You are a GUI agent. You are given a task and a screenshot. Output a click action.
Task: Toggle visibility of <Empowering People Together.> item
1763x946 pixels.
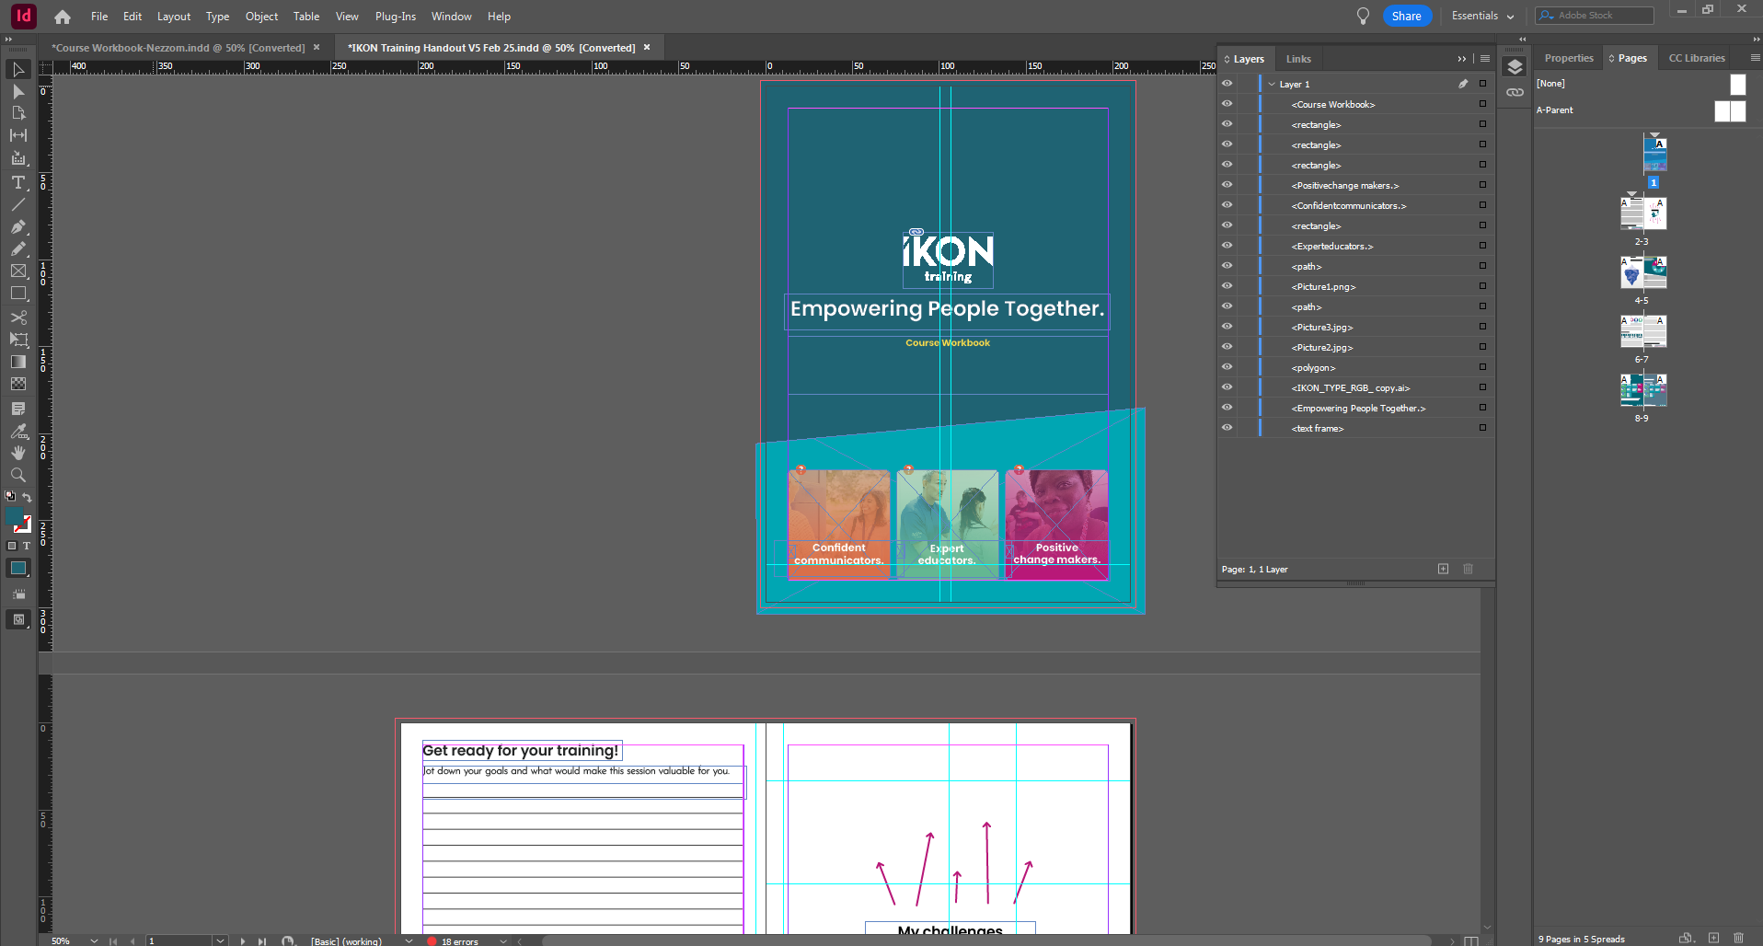pyautogui.click(x=1227, y=408)
